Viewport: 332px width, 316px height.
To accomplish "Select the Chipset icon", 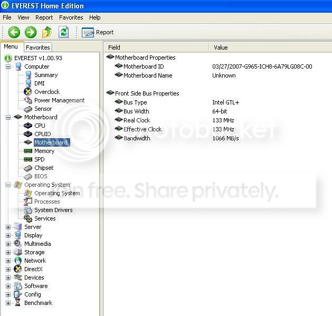I will [x=28, y=168].
